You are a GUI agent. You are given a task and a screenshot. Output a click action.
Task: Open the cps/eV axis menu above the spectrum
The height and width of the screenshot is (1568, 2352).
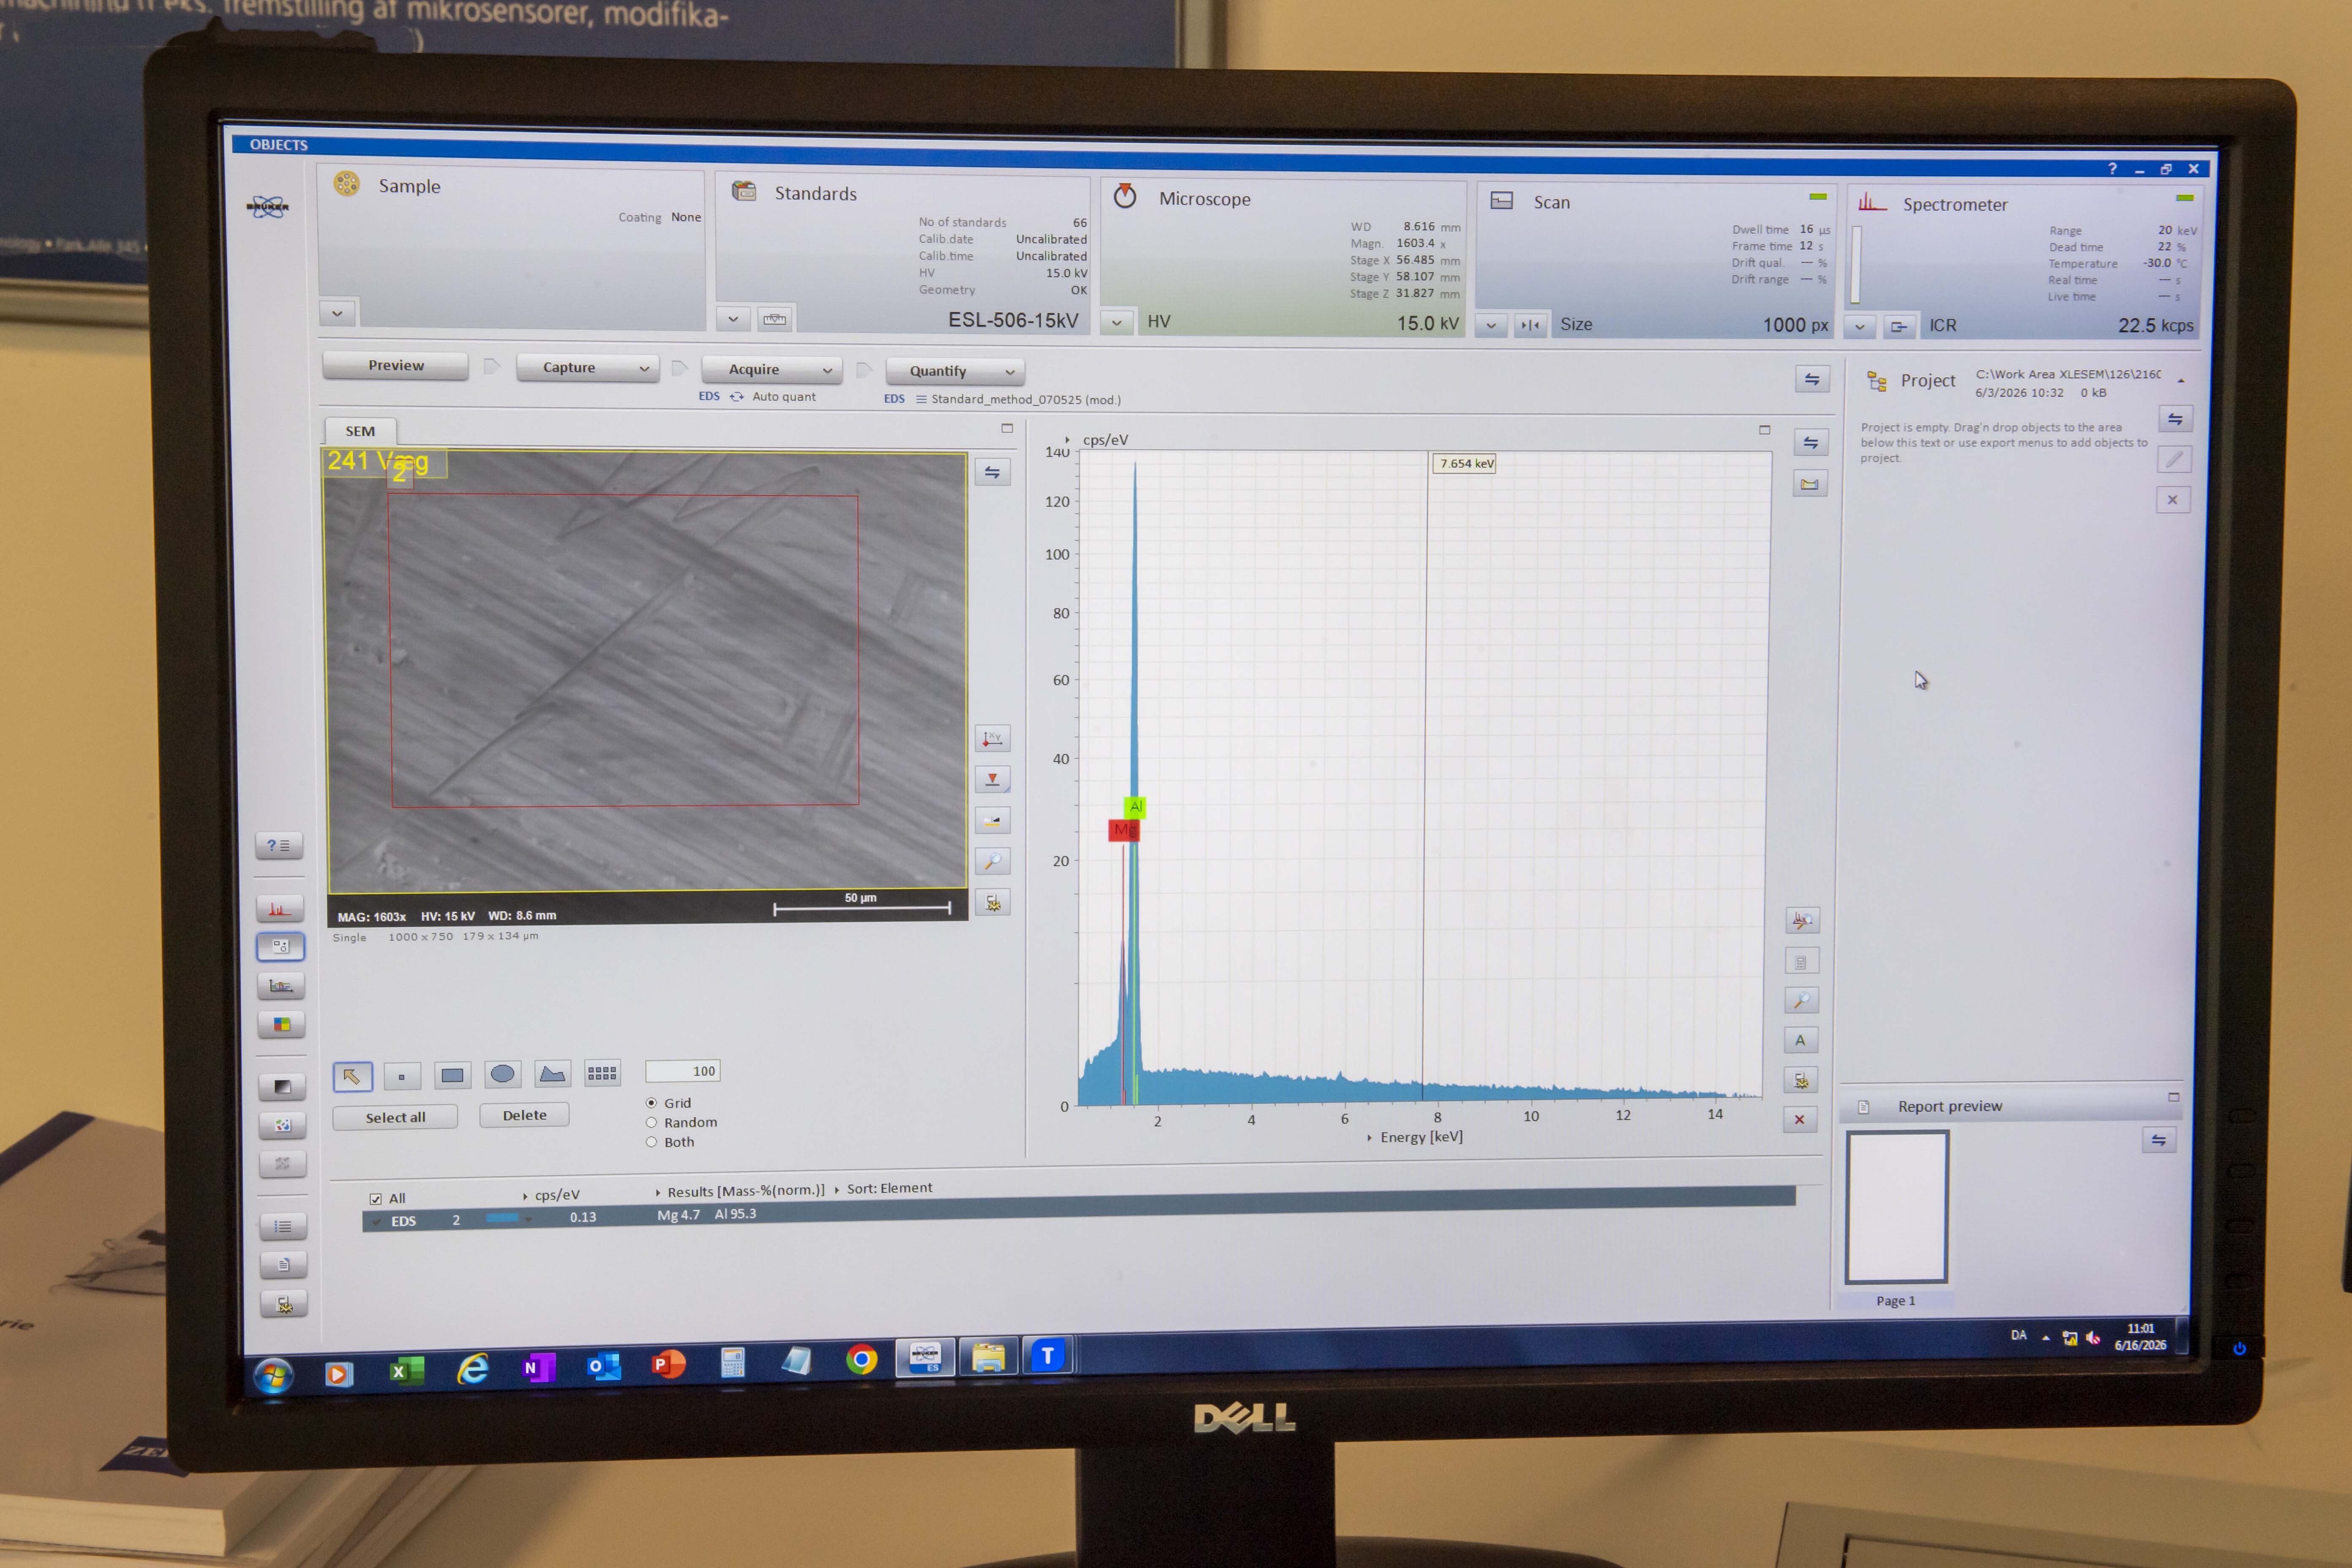pos(1098,440)
